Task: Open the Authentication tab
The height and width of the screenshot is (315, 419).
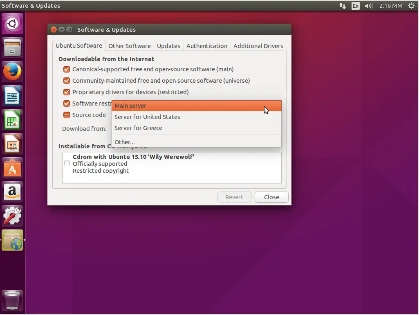Action: [207, 46]
